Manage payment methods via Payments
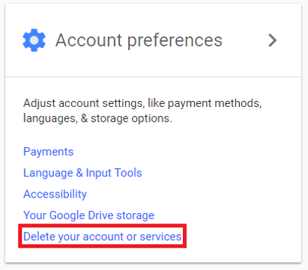 pyautogui.click(x=49, y=152)
